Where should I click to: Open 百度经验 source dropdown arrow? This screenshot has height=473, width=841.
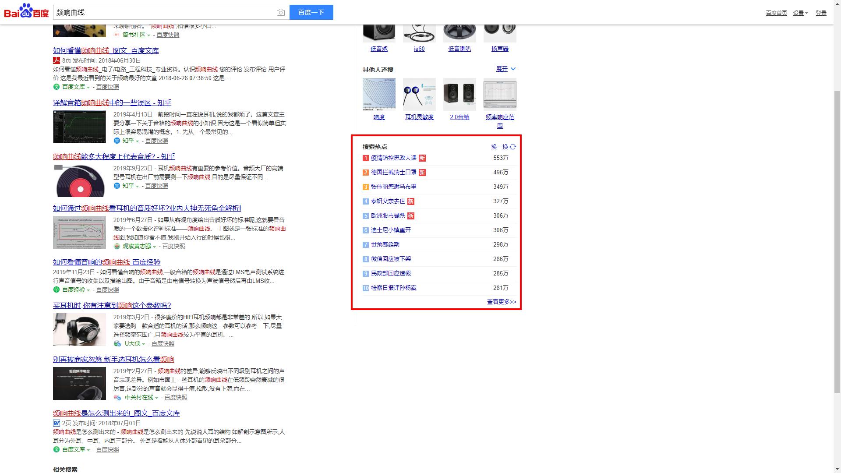coord(88,290)
